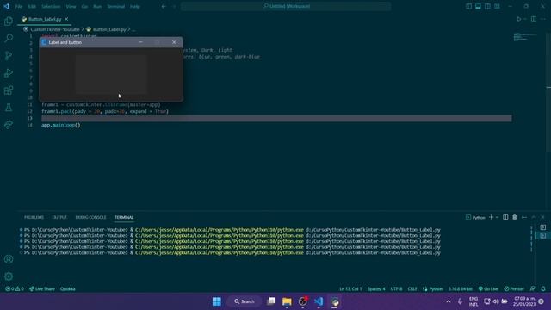This screenshot has height=310, width=551.
Task: Open editor More Actions ellipsis
Action: (x=543, y=19)
